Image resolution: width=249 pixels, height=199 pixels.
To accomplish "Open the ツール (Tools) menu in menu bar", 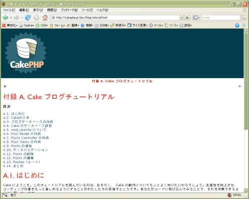I will [x=87, y=10].
